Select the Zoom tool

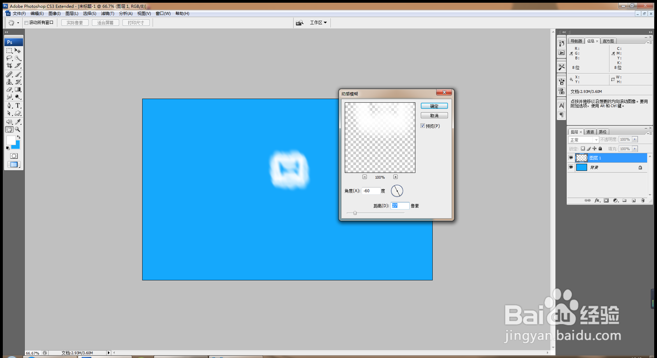(18, 130)
